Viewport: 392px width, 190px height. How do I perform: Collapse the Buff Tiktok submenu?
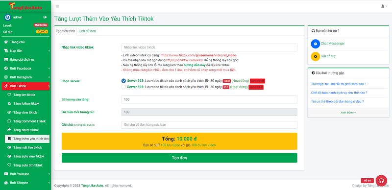tap(25, 86)
